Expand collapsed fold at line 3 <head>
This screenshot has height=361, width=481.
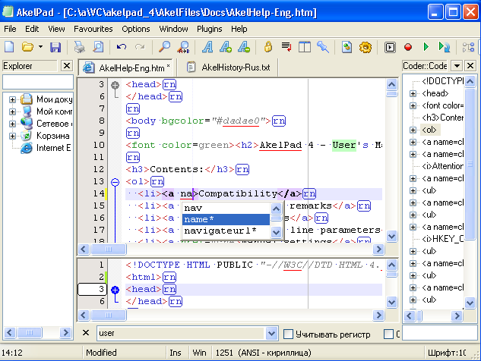(115, 85)
